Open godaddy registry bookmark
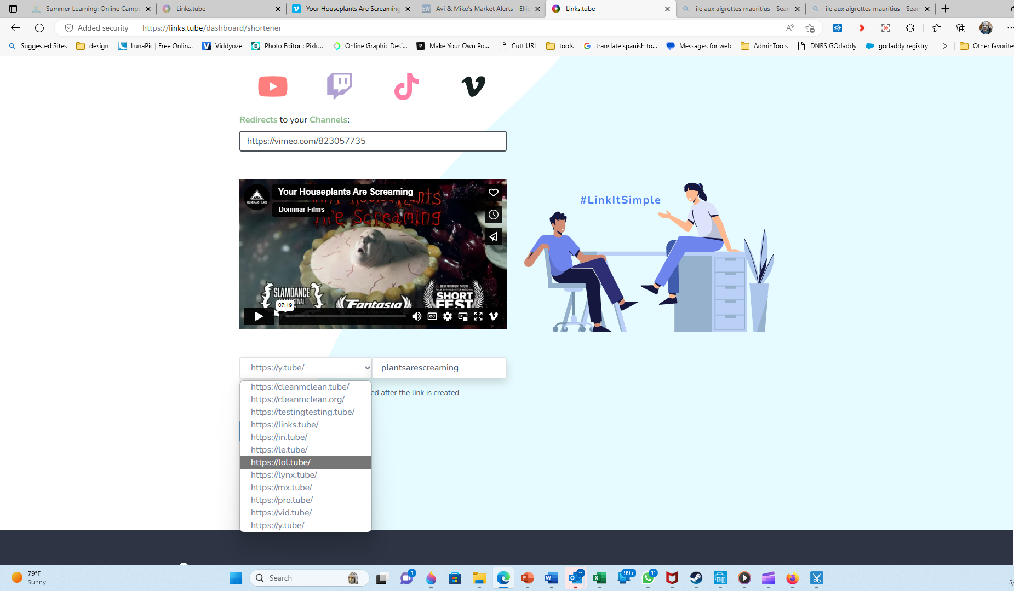Viewport: 1014px width, 591px height. click(897, 46)
